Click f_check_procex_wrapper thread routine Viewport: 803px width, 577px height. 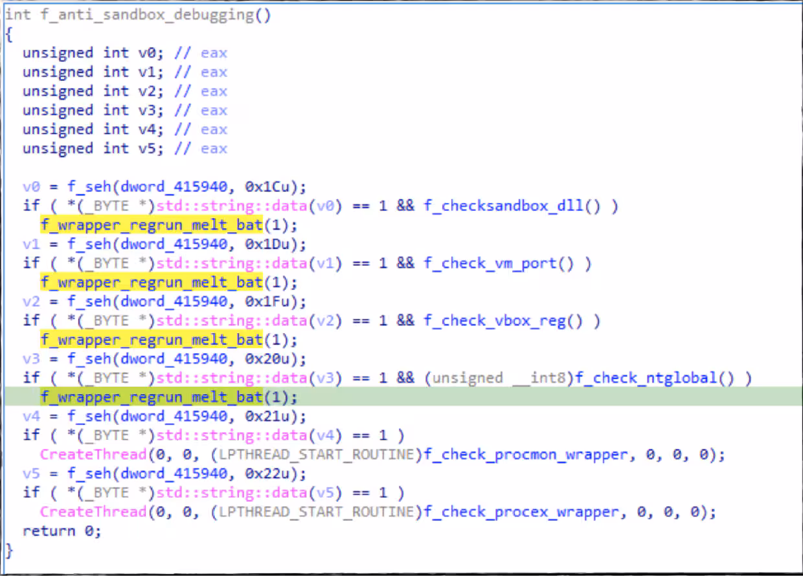pos(521,512)
